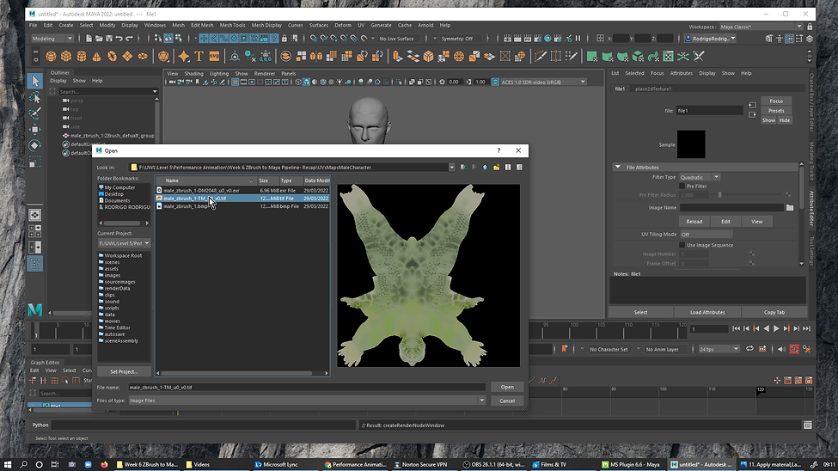
Task: Click the Undo icon in status line
Action: [x=119, y=39]
